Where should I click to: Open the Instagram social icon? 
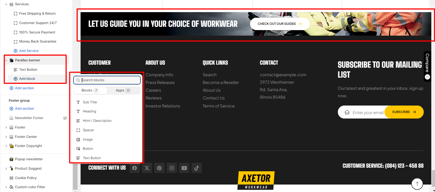[x=172, y=168]
